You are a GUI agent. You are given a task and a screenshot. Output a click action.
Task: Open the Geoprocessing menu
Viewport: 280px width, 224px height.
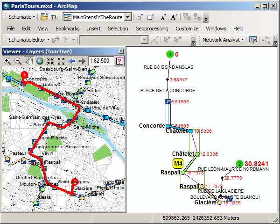[x=152, y=29]
